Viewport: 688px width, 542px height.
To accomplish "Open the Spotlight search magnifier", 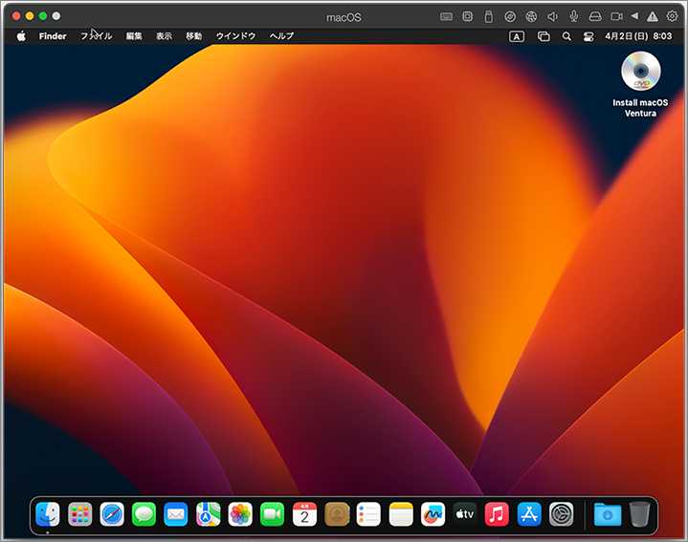I will click(566, 37).
